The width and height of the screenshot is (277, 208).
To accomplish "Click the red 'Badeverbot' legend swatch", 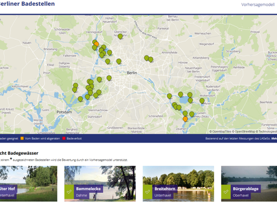I will click(x=64, y=138).
